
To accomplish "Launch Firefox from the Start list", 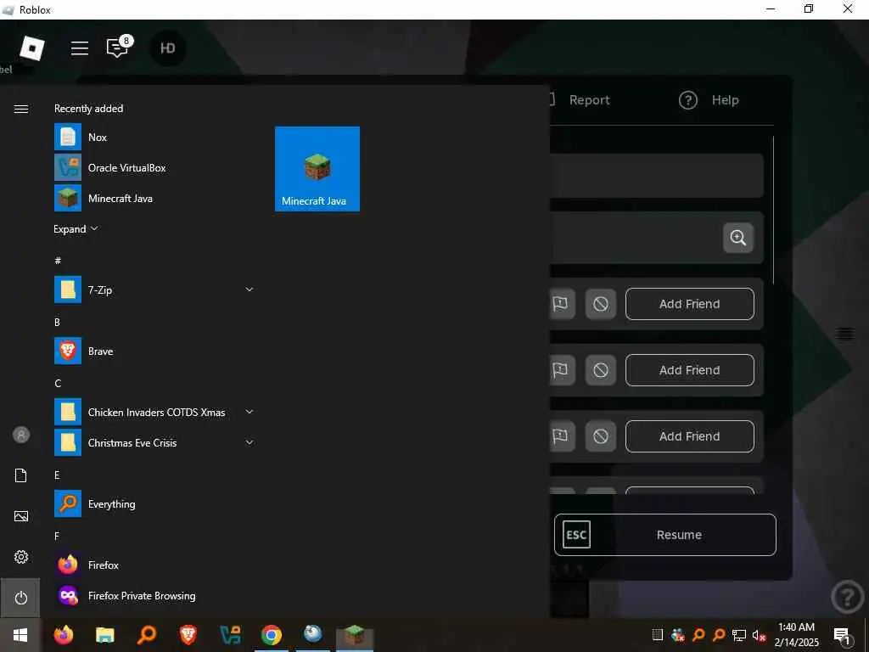I will (155, 565).
